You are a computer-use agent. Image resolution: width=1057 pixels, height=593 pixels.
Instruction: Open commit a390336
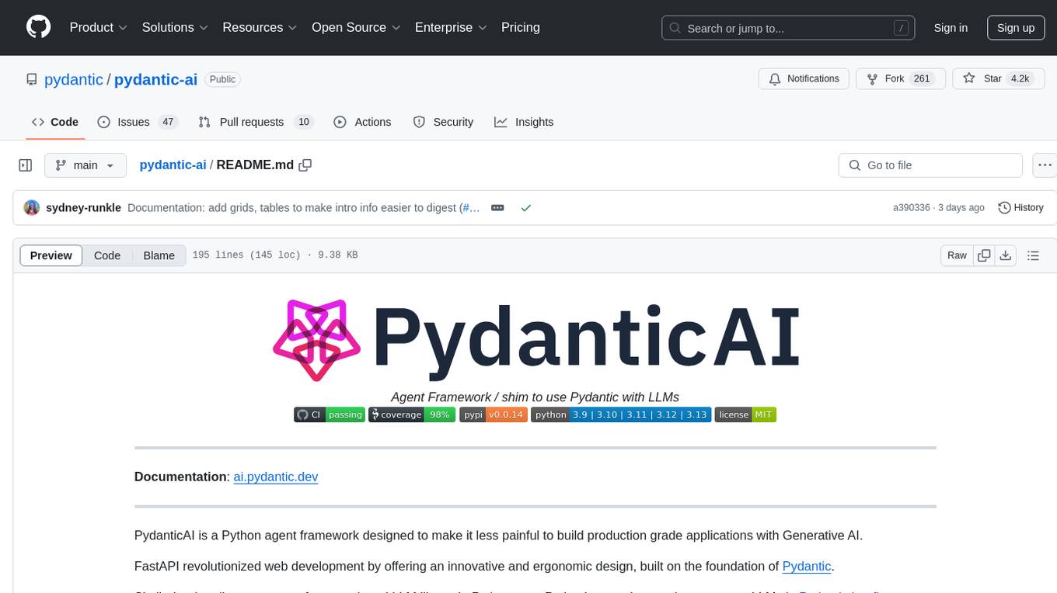(x=911, y=208)
